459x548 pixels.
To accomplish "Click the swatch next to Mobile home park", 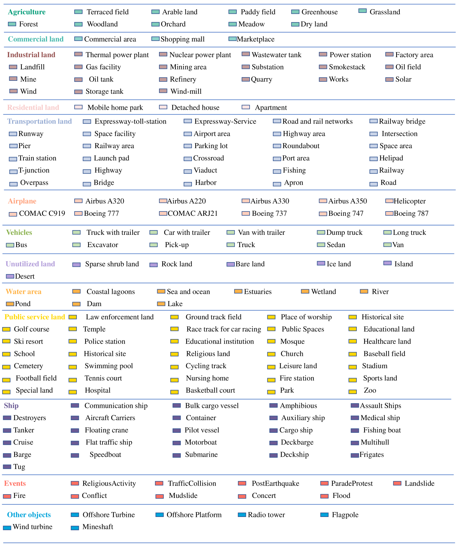I will [78, 107].
